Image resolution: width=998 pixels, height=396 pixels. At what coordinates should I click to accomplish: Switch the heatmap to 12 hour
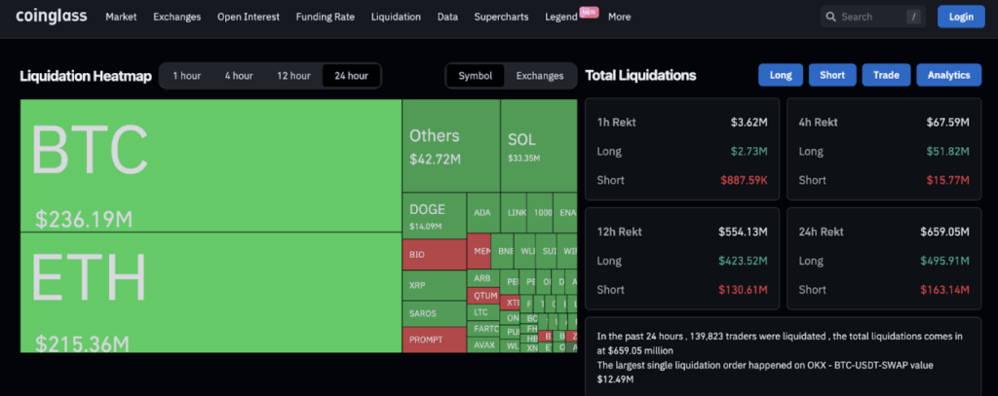[293, 76]
